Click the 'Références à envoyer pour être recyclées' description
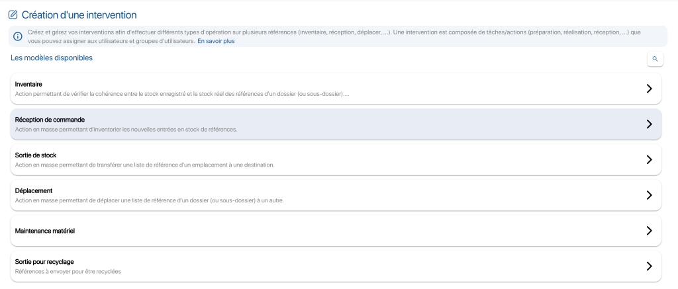The height and width of the screenshot is (289, 678). pyautogui.click(x=68, y=271)
